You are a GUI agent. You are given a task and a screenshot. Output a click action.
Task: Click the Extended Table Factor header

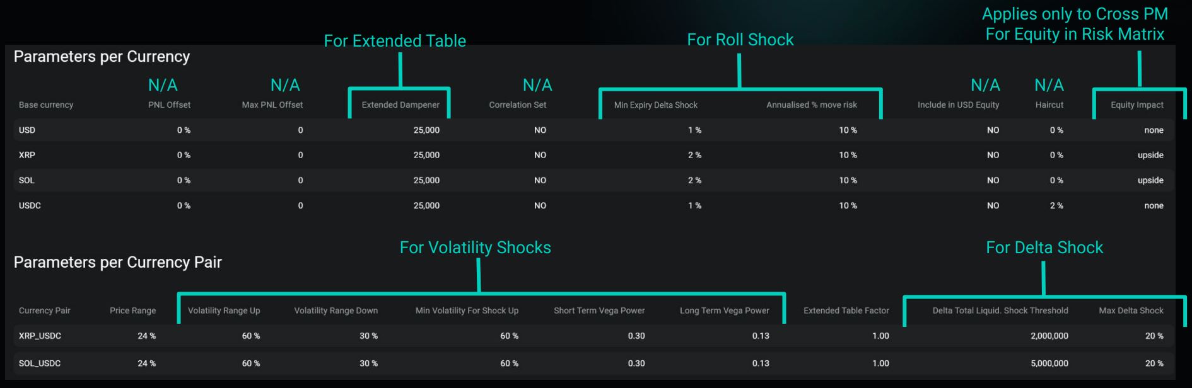click(846, 311)
